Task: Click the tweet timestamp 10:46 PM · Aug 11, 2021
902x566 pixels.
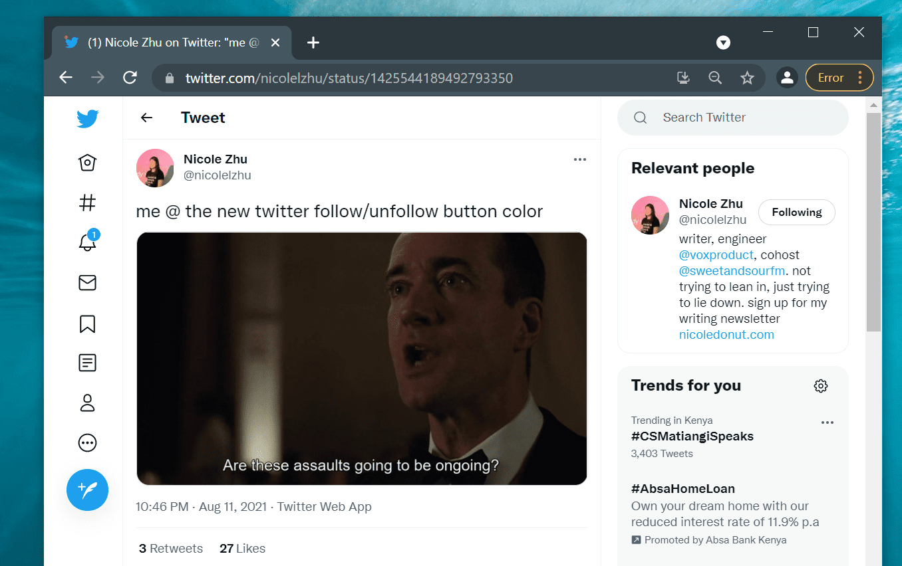Action: [x=201, y=507]
